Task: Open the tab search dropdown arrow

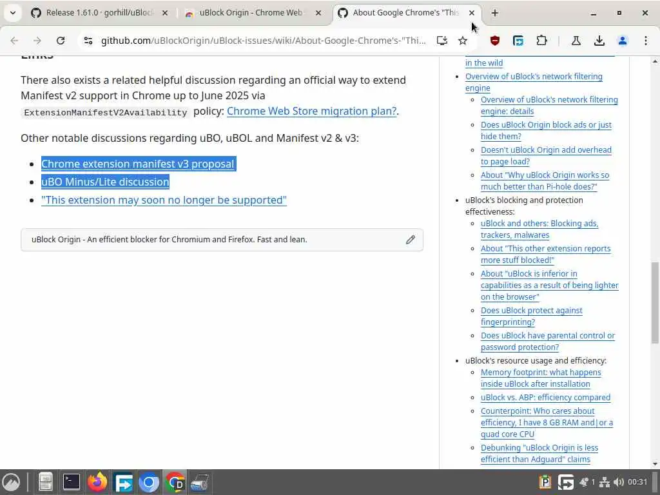Action: tap(13, 13)
